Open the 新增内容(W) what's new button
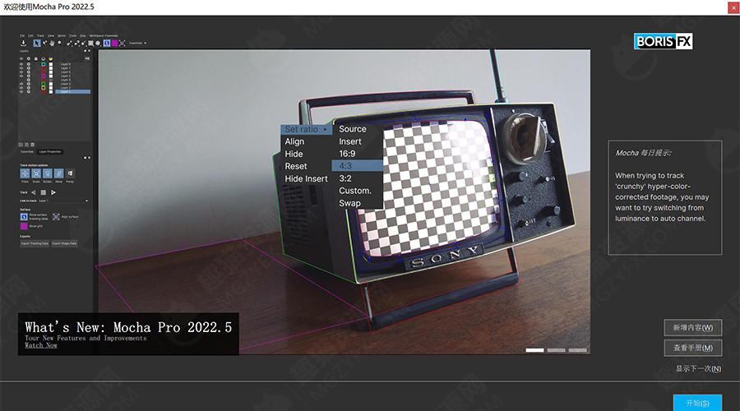Image resolution: width=740 pixels, height=411 pixels. 693,327
